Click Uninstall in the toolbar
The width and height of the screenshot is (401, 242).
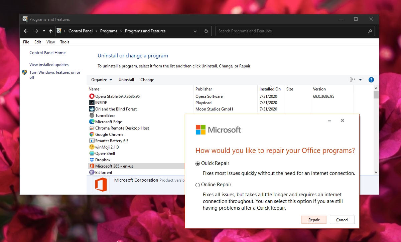[126, 80]
